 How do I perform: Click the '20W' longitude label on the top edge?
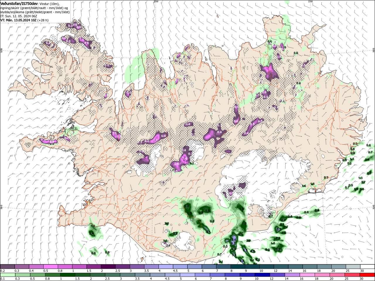[156, 1]
